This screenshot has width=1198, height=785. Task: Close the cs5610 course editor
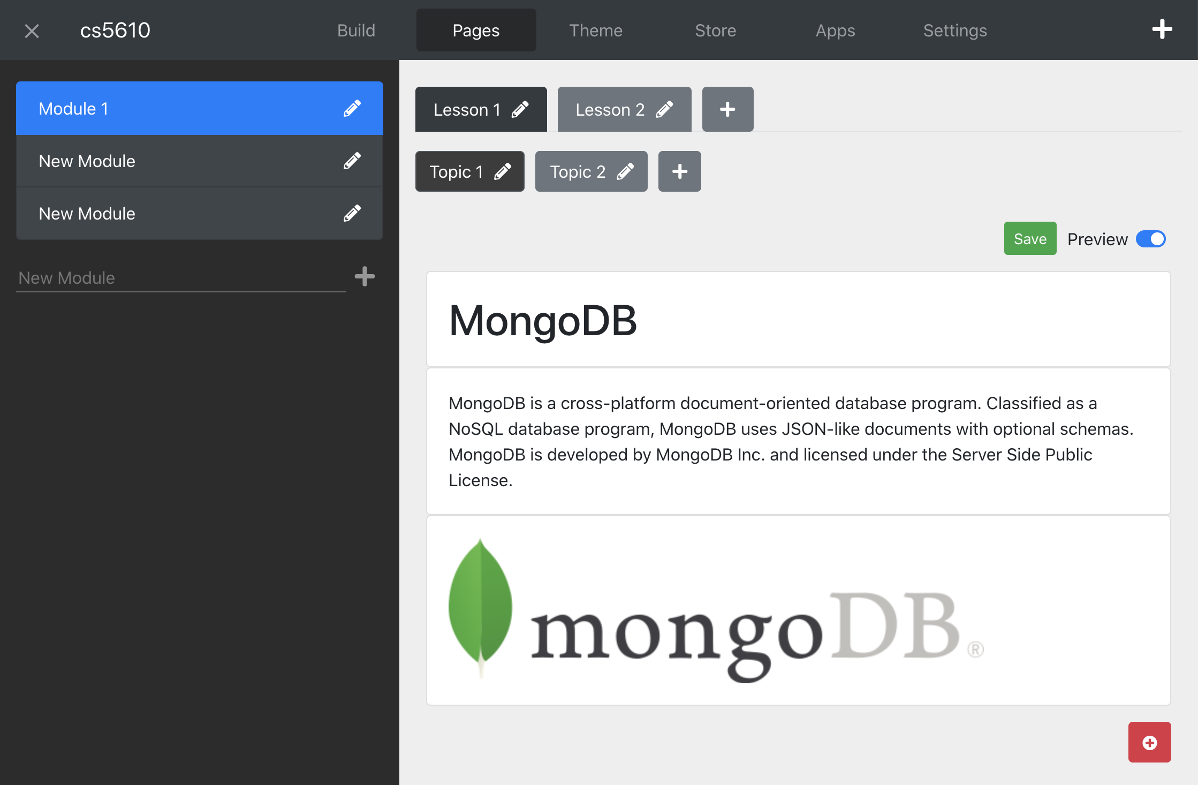click(32, 31)
